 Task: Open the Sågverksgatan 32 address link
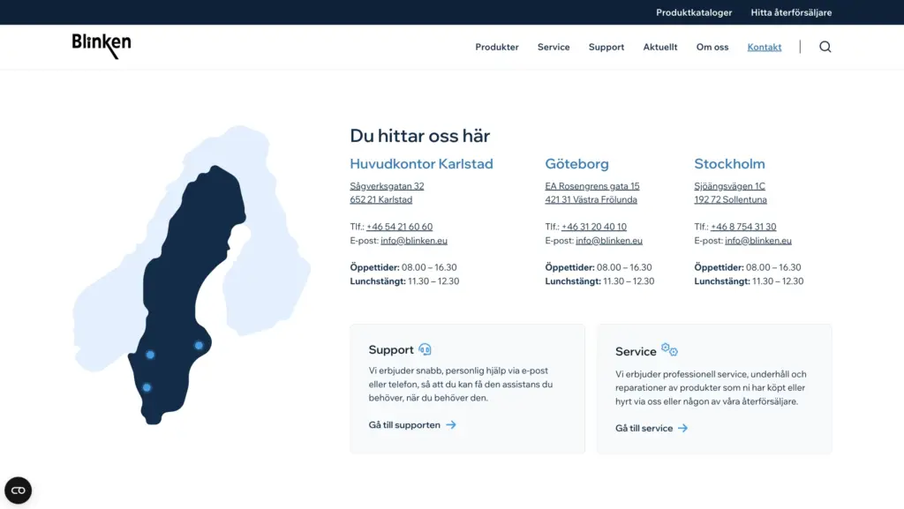[x=387, y=186]
